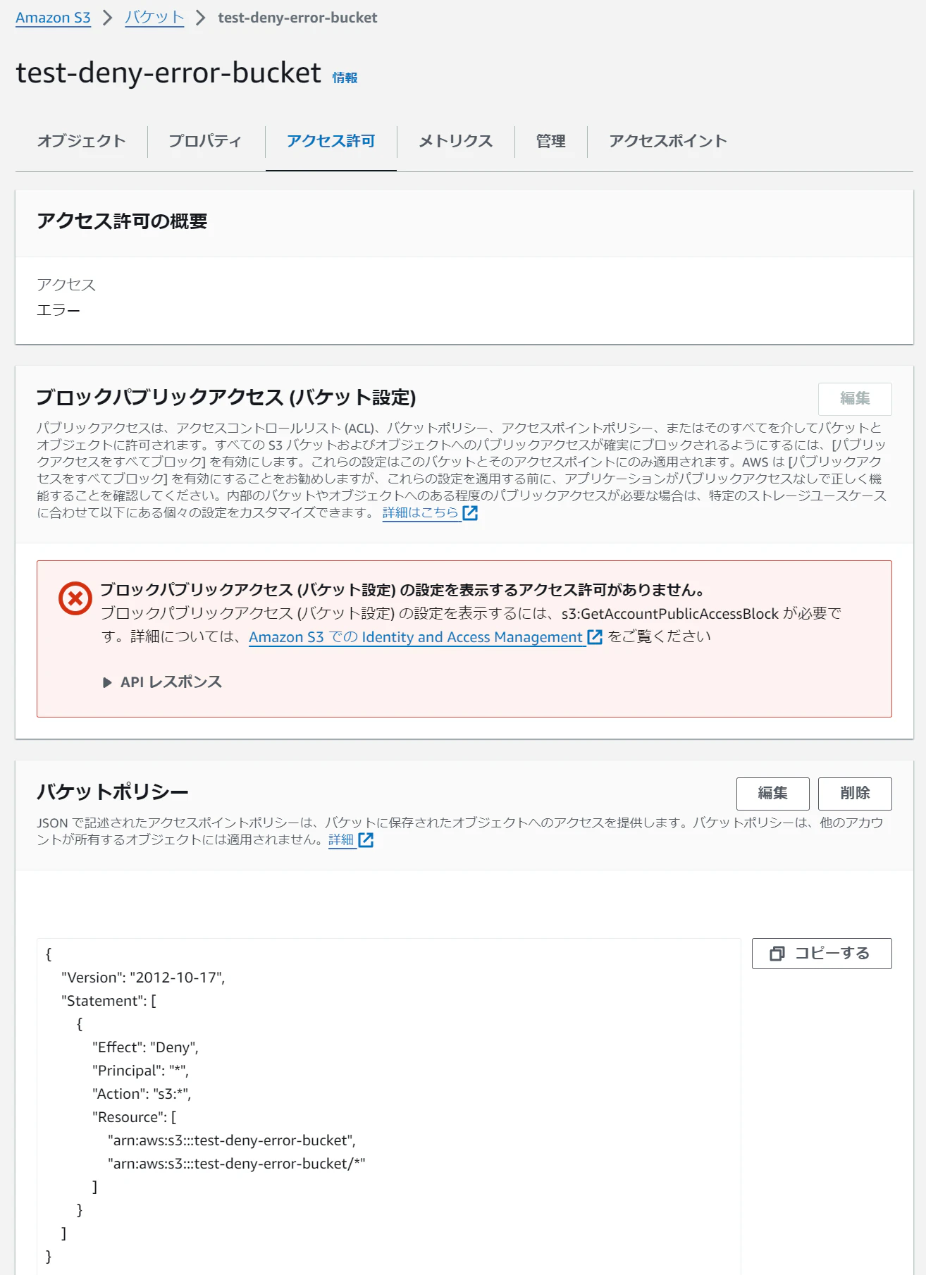
Task: Open the バケット breadcrumb link
Action: (x=154, y=18)
